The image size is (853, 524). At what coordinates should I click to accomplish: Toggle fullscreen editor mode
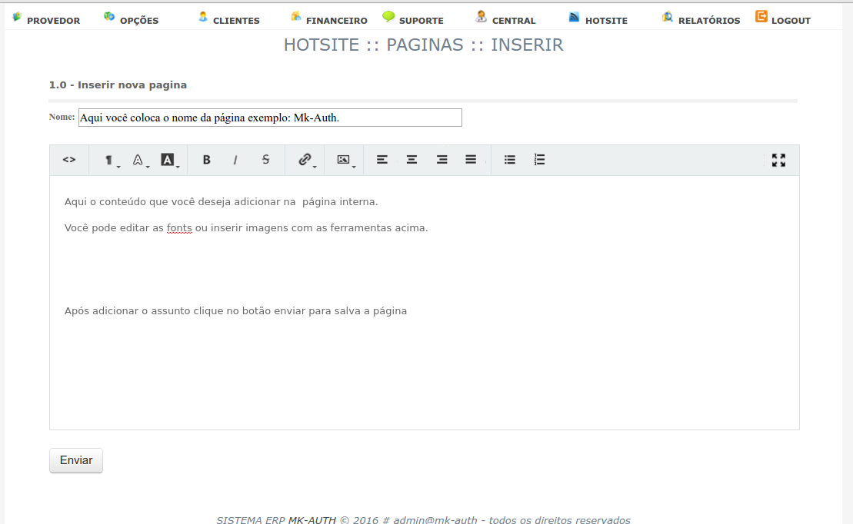click(x=778, y=160)
